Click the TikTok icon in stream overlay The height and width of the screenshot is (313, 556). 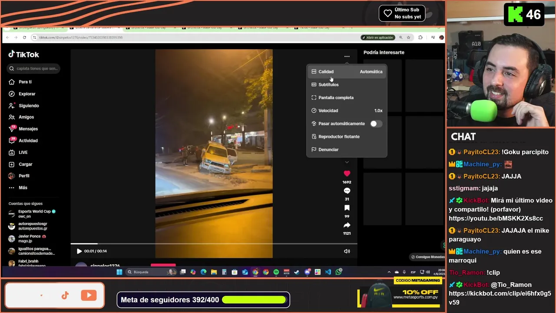coord(65,296)
